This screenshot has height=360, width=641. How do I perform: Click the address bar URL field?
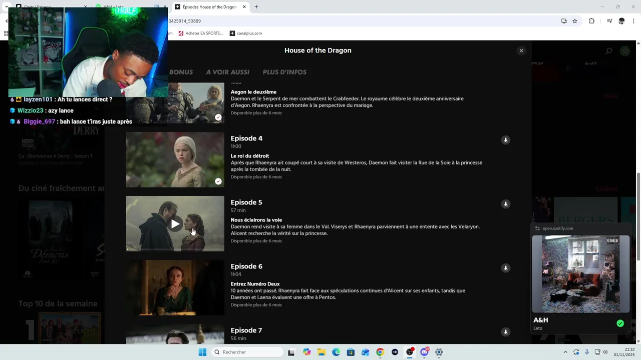pos(361,21)
